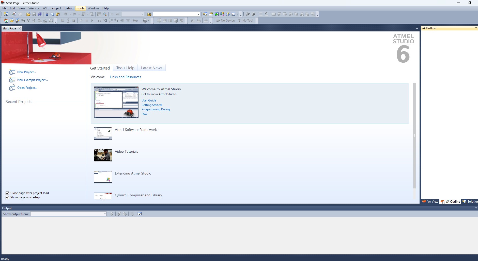The height and width of the screenshot is (261, 478).
Task: Toggle Show page on startup checkbox
Action: 7,197
